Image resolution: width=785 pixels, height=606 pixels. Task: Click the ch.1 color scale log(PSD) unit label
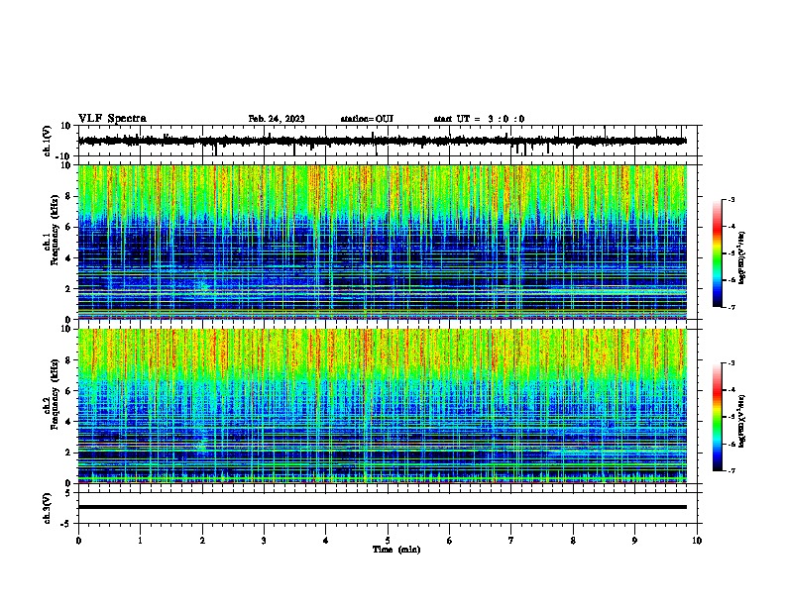tap(742, 257)
